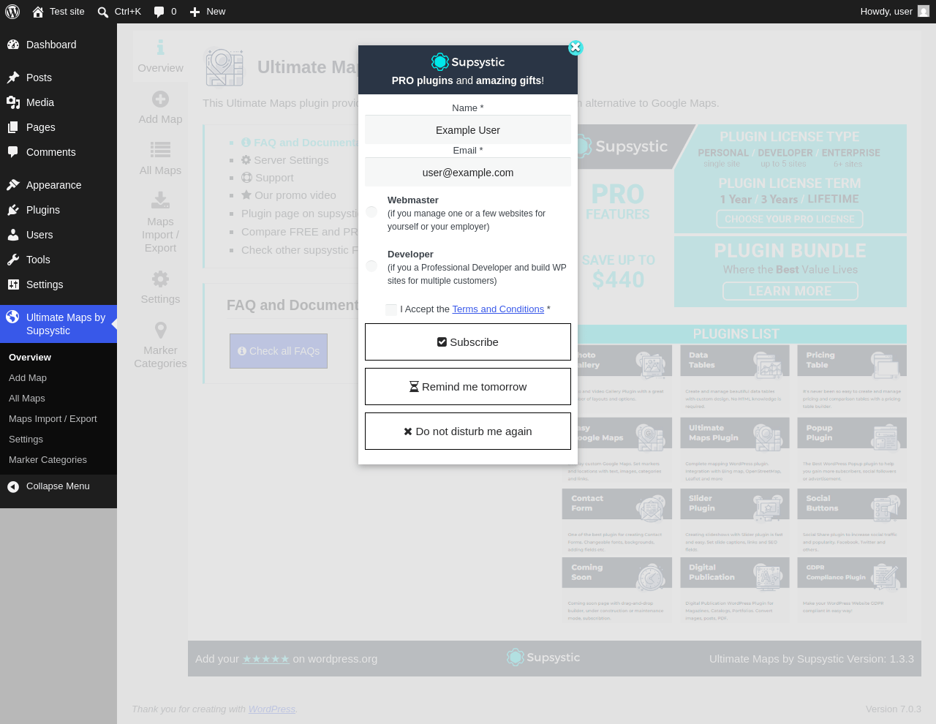Click the Contact Form plugin thumbnail
Screen dimensions: 936x724
point(617,520)
